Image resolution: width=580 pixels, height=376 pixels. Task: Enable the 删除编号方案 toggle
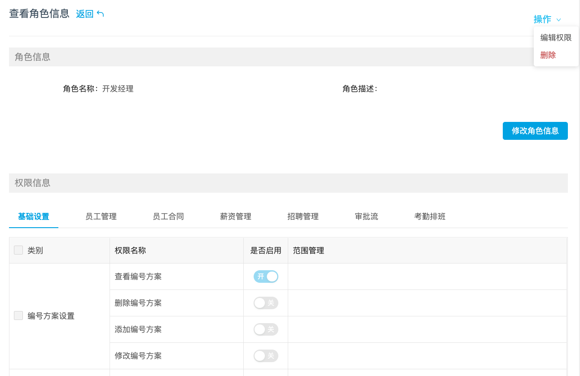pyautogui.click(x=266, y=303)
